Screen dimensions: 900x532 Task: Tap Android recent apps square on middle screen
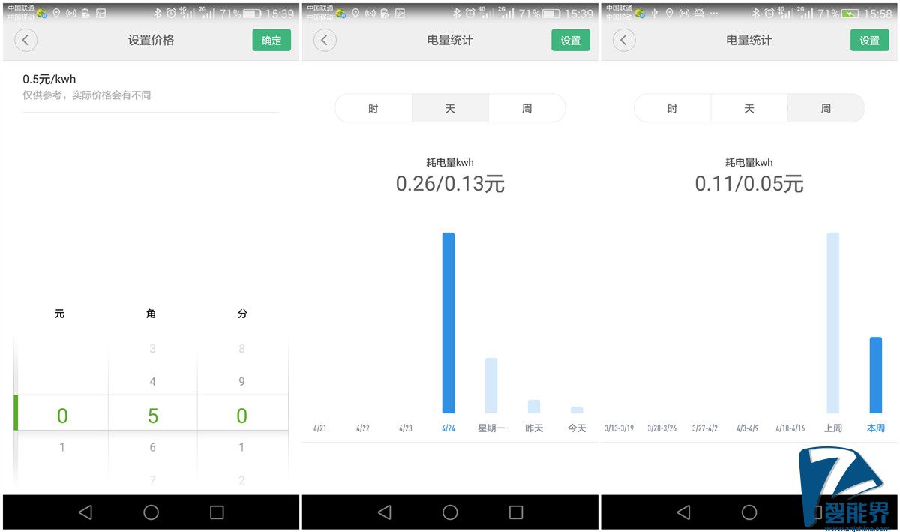516,512
